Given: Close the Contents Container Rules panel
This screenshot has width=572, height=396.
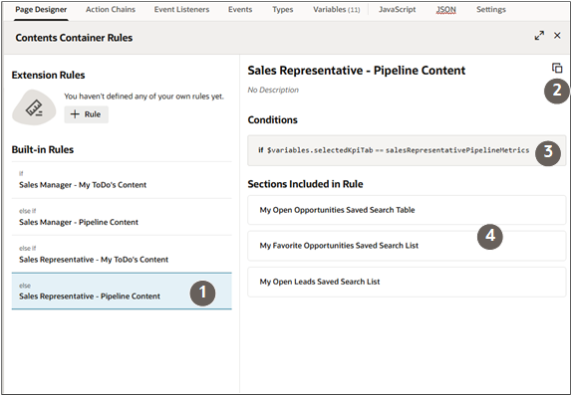Looking at the screenshot, I should pos(557,36).
